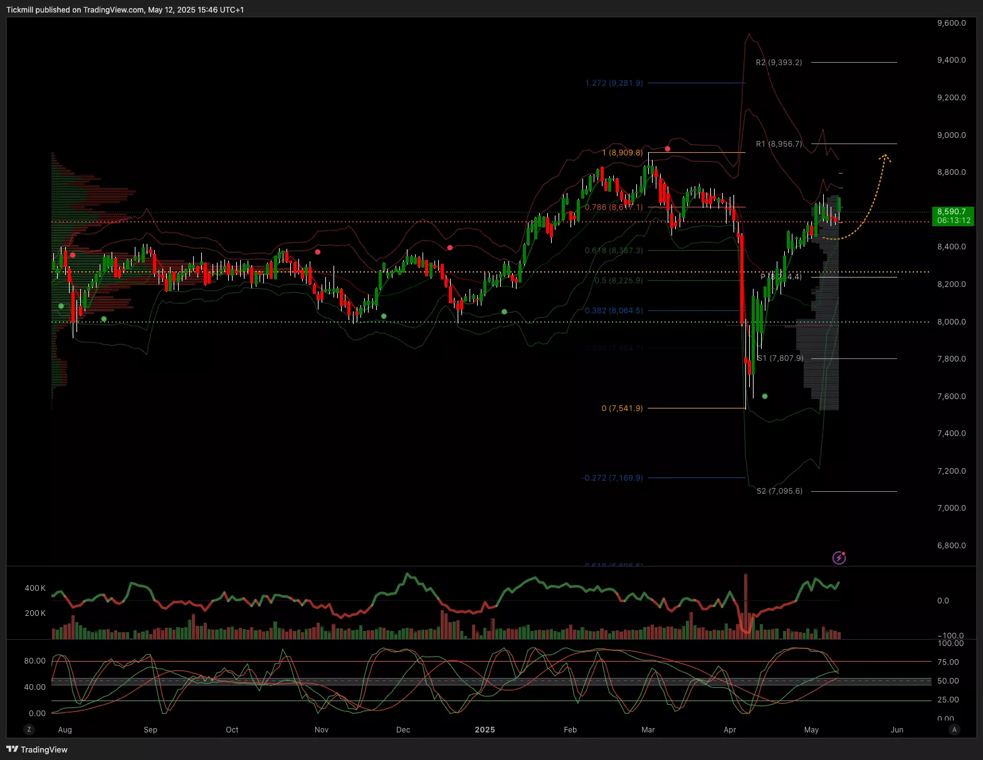
Task: Toggle auto scale with the A button
Action: (954, 729)
